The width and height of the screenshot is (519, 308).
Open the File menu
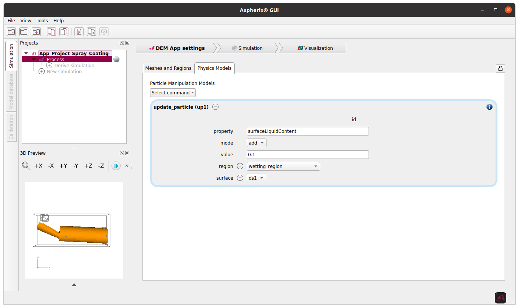(11, 21)
